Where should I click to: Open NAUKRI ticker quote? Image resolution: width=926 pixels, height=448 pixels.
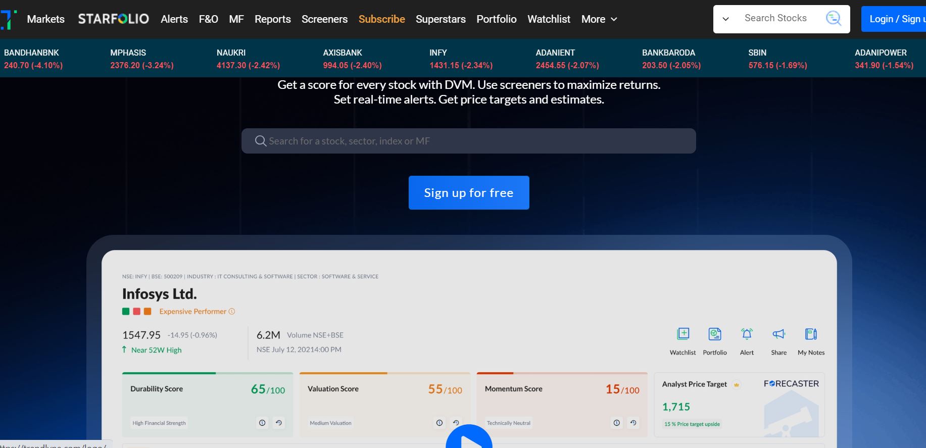tap(248, 59)
